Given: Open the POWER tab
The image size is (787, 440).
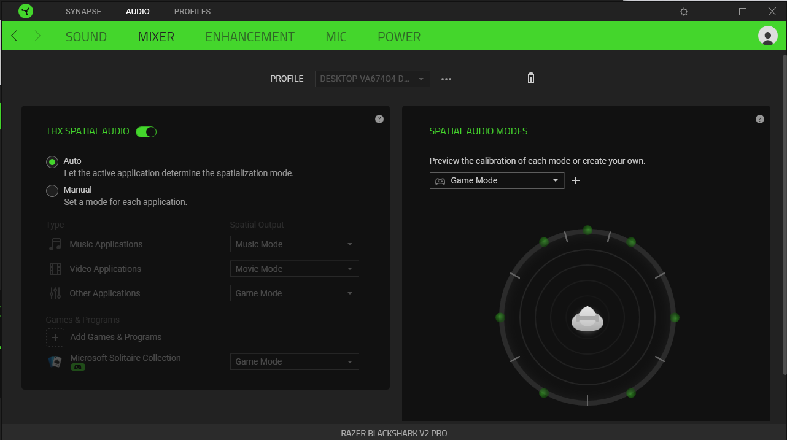Looking at the screenshot, I should (399, 37).
